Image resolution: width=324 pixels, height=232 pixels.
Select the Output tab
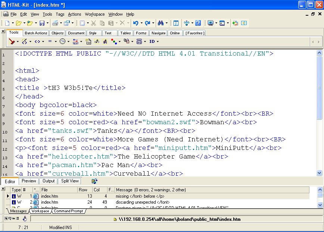tap(49, 181)
